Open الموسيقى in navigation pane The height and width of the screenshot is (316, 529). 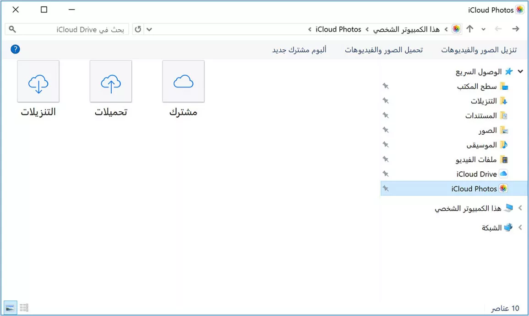pyautogui.click(x=481, y=145)
